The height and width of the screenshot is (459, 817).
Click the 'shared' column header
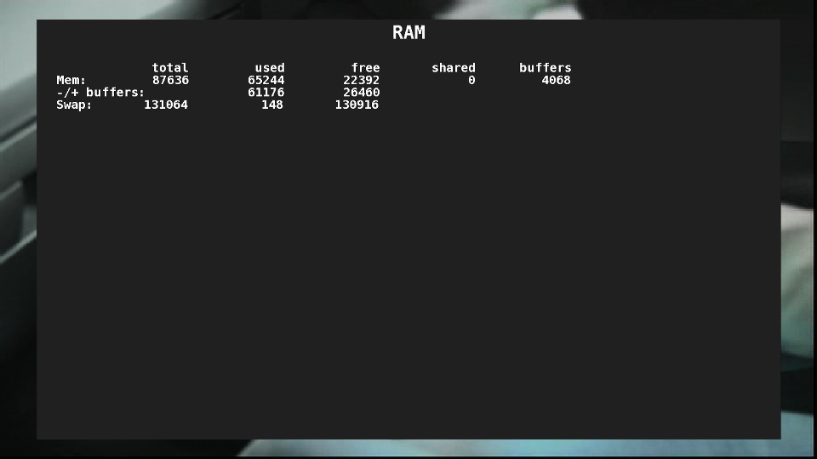pos(453,68)
